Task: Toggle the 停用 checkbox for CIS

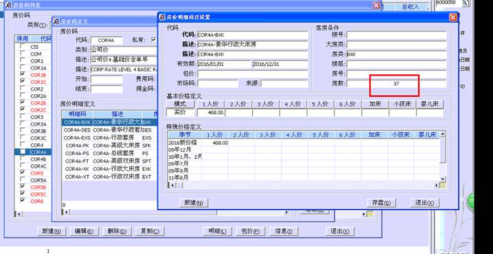Action: 23,47
